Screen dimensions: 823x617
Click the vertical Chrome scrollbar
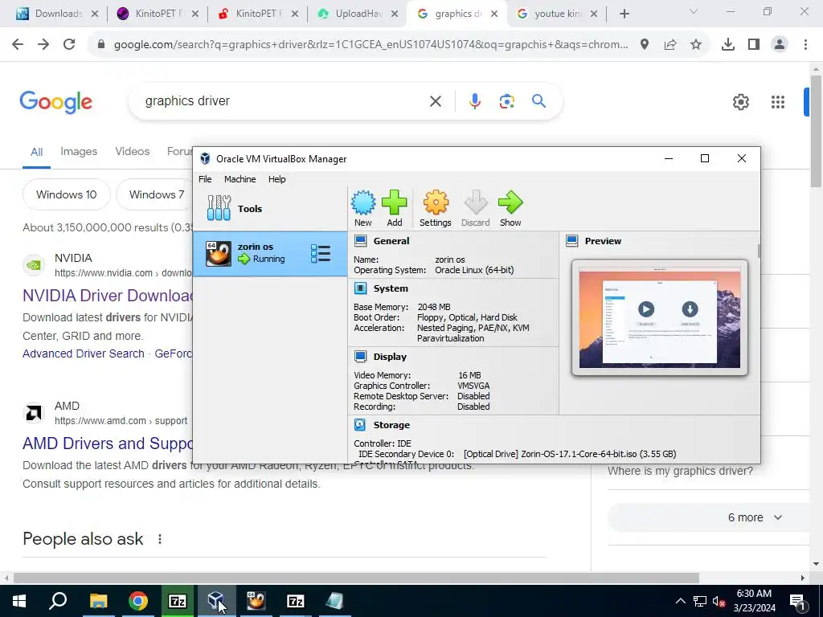817,131
